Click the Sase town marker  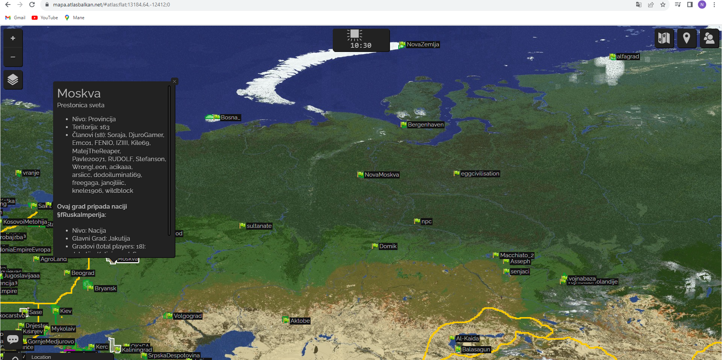pos(25,312)
